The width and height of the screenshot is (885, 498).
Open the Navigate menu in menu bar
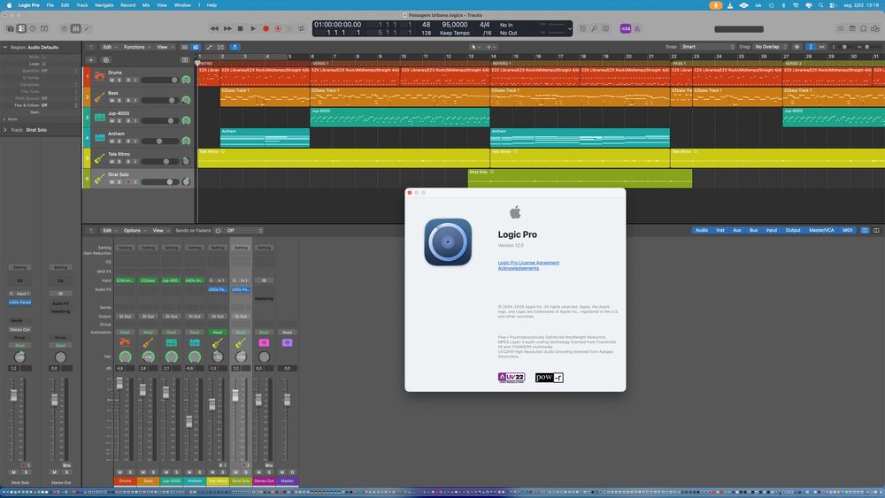pos(104,5)
